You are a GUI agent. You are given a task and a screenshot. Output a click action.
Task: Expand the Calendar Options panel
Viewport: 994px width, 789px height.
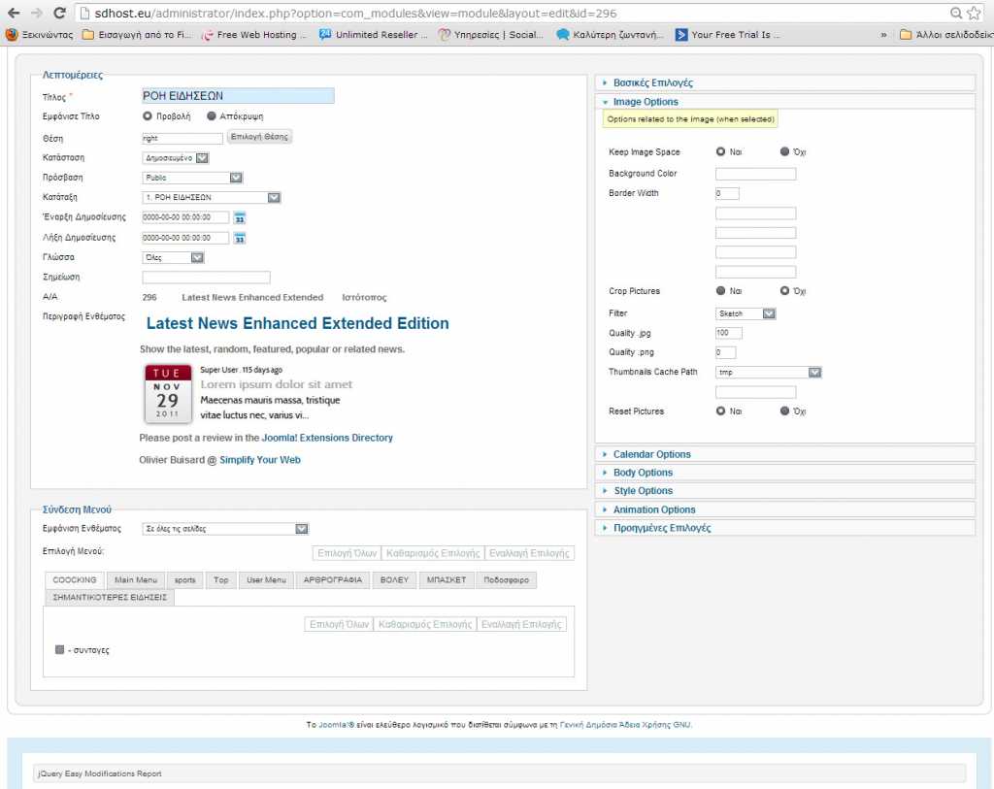651,454
